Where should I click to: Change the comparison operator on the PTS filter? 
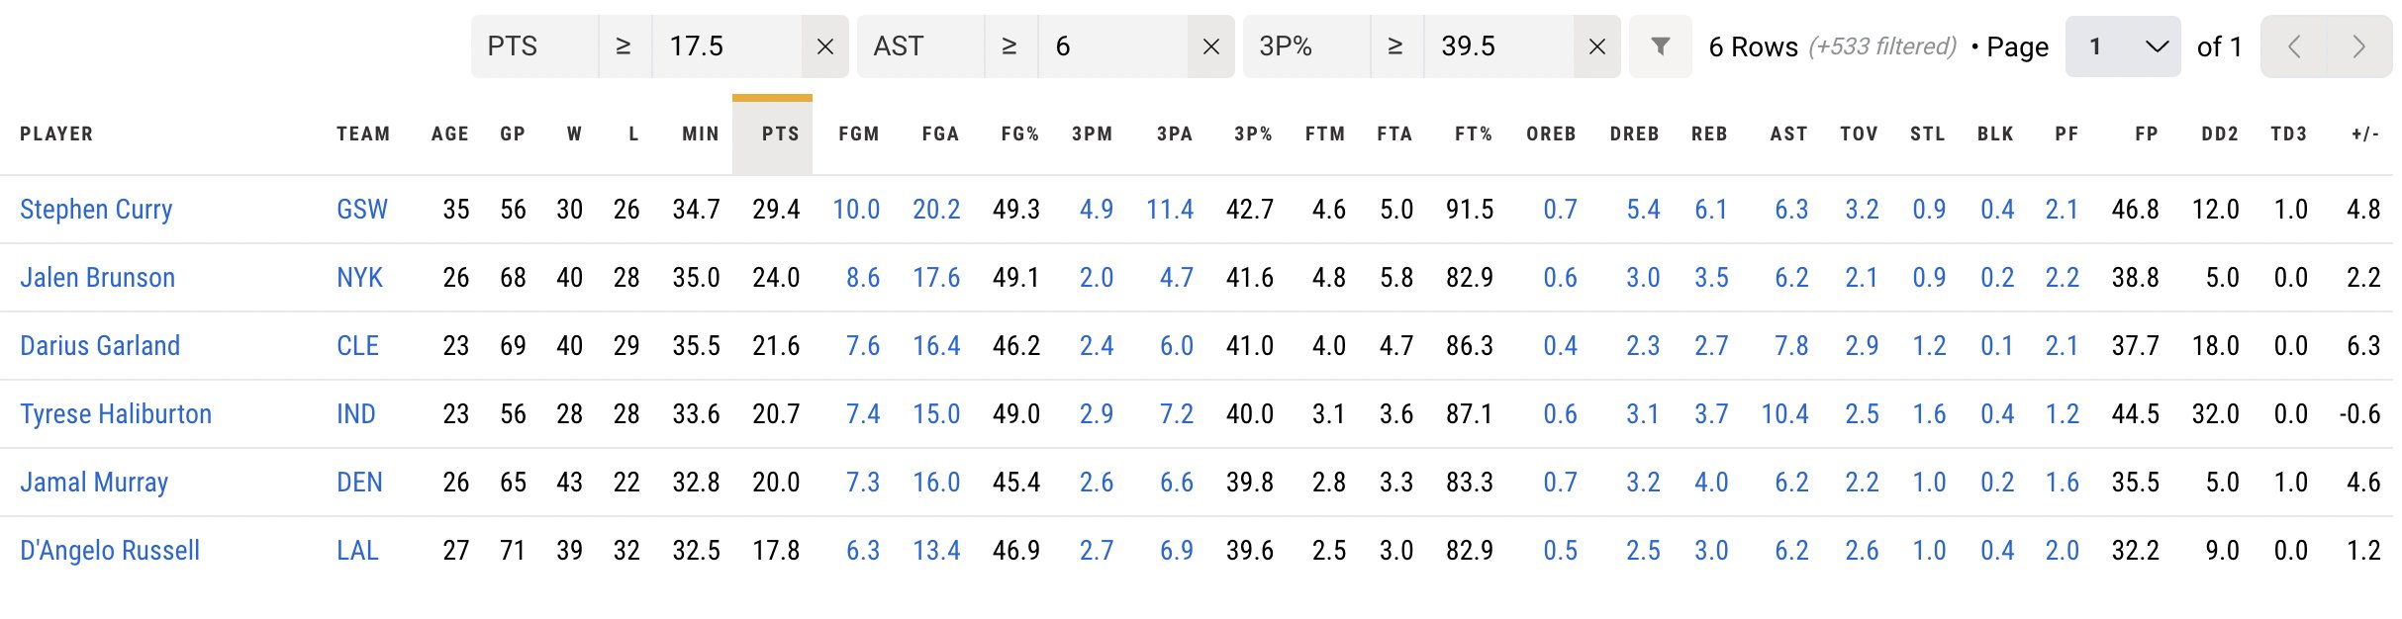(x=625, y=45)
